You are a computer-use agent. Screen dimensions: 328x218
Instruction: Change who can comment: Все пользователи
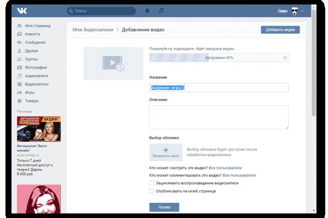pos(238,175)
